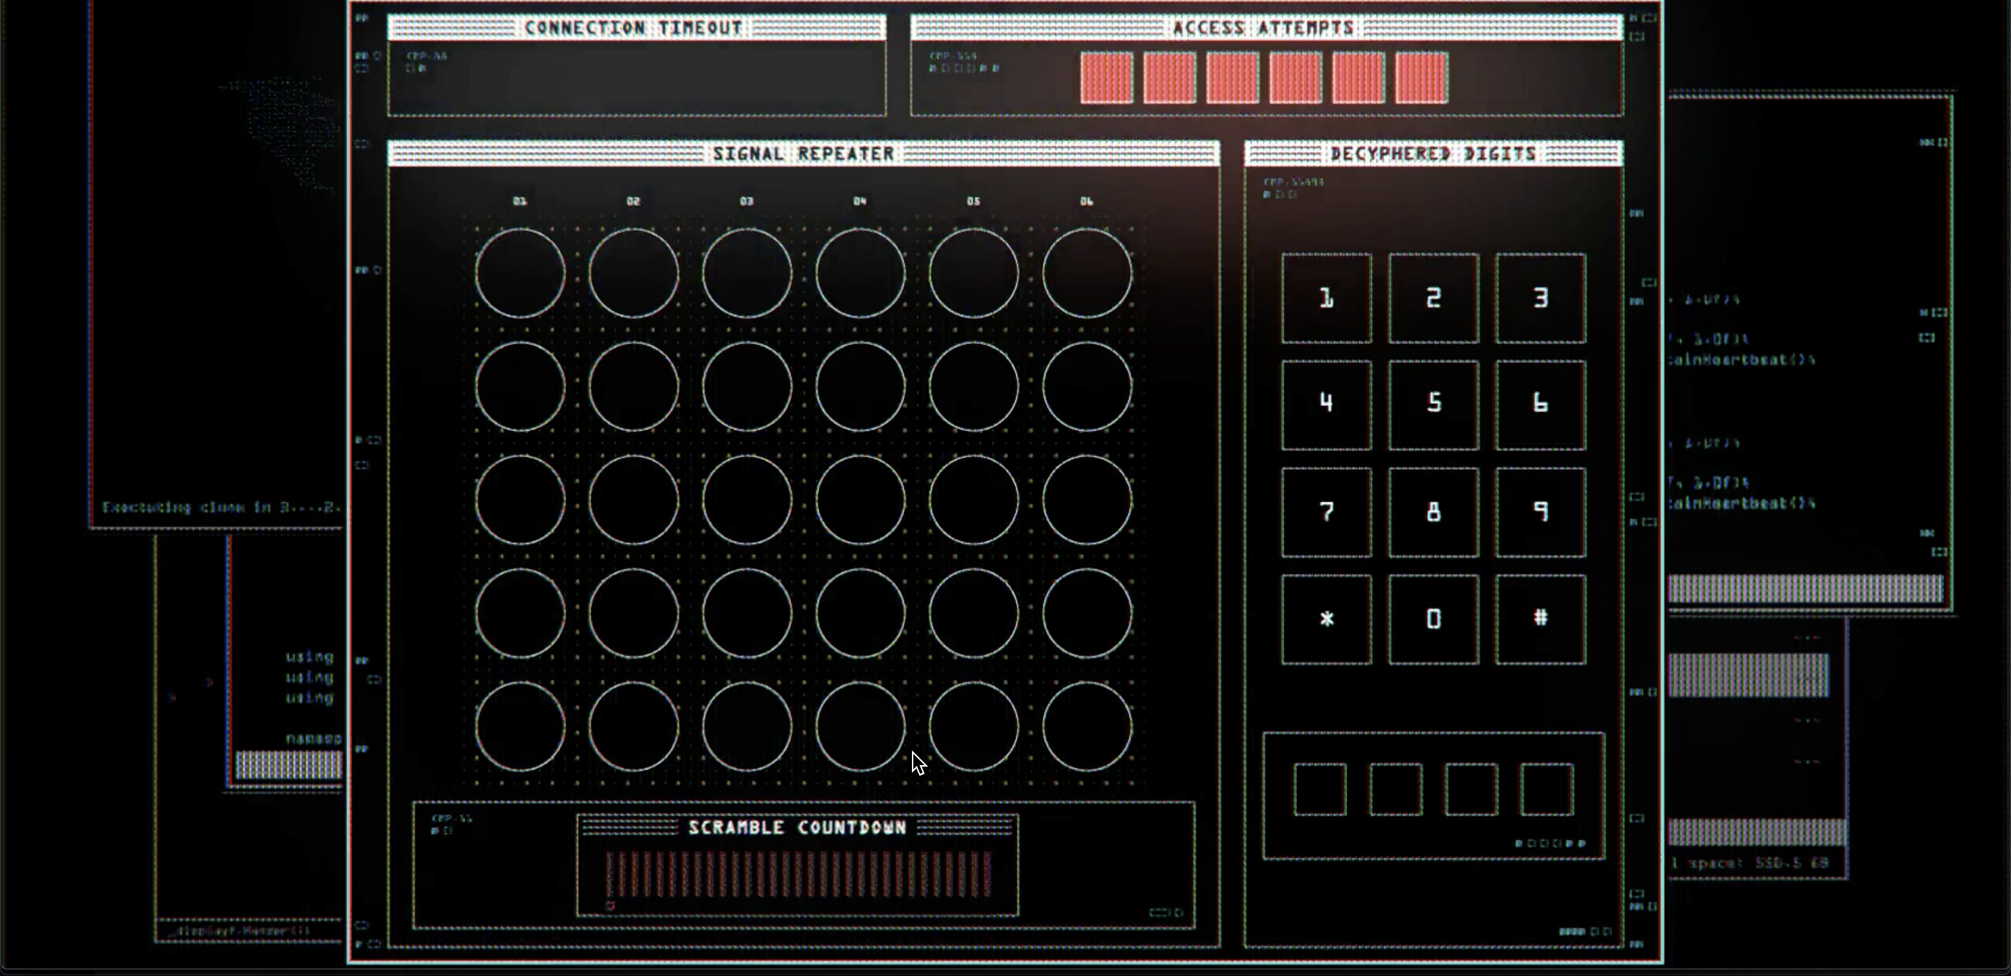Screen dimensions: 2011x976
Task: Toggle top circle in column 06
Action: (1086, 273)
